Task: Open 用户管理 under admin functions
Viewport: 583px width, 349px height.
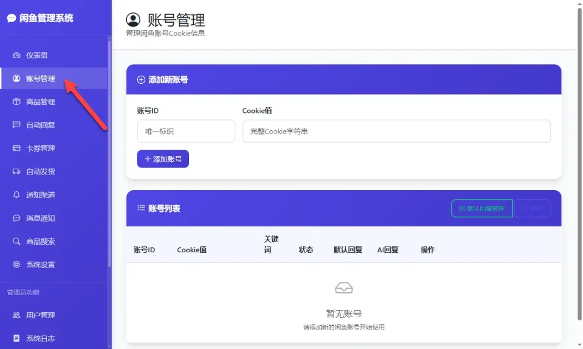Action: coord(53,315)
